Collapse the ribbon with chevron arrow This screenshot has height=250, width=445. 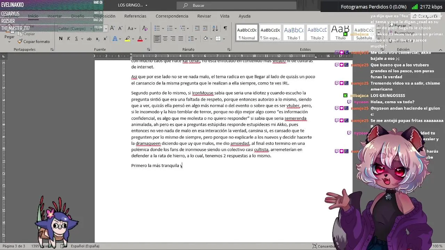point(440,50)
